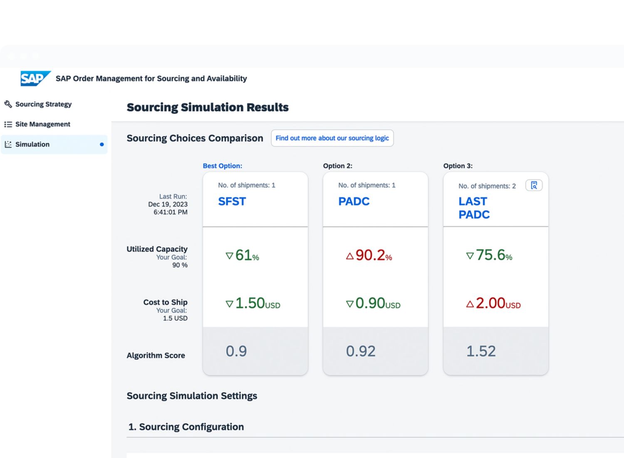Image resolution: width=624 pixels, height=458 pixels.
Task: Click the chart icon beside Simulation
Action: click(x=8, y=144)
